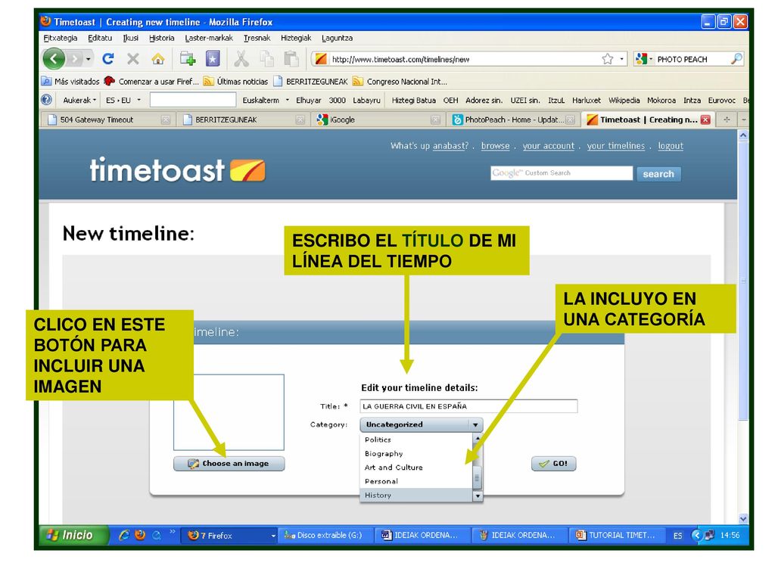Screen dimensions: 775x581
Task: Open the Editatu menu
Action: pyautogui.click(x=100, y=38)
